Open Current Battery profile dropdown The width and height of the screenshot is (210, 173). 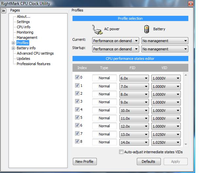tap(165, 41)
